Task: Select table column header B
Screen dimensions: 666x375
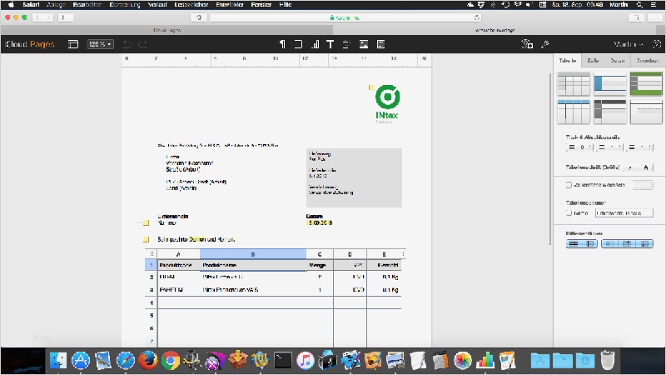Action: click(253, 254)
